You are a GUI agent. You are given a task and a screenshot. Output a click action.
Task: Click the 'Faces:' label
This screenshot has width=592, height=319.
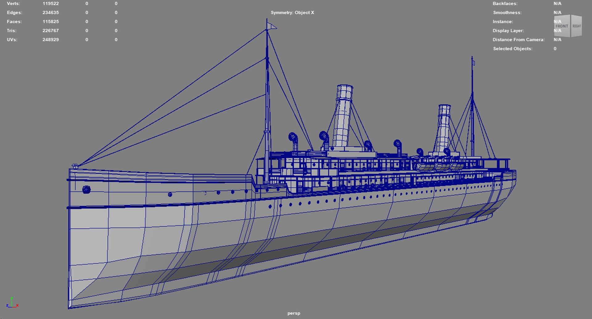coord(14,22)
